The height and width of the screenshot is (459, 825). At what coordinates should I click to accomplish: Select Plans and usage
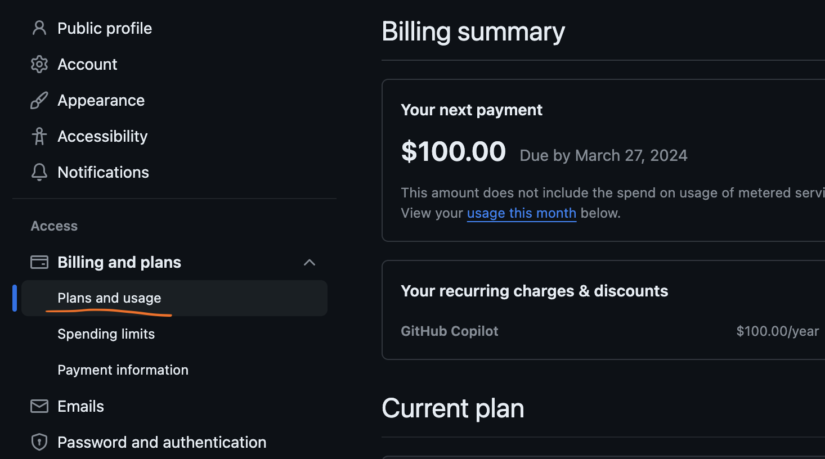pos(109,298)
